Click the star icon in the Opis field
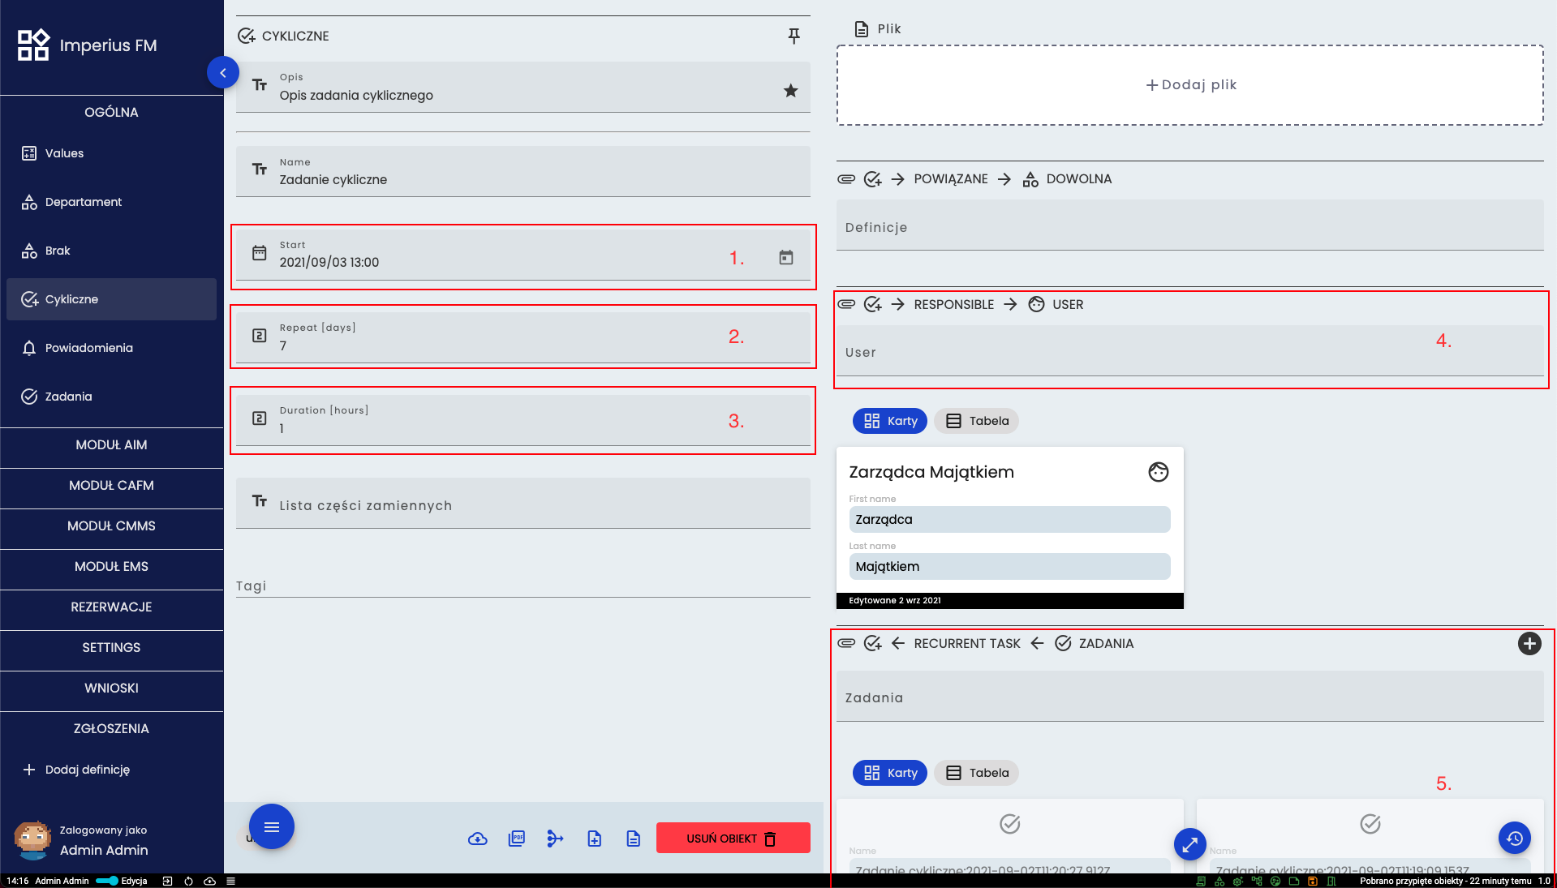This screenshot has width=1557, height=888. click(x=790, y=91)
